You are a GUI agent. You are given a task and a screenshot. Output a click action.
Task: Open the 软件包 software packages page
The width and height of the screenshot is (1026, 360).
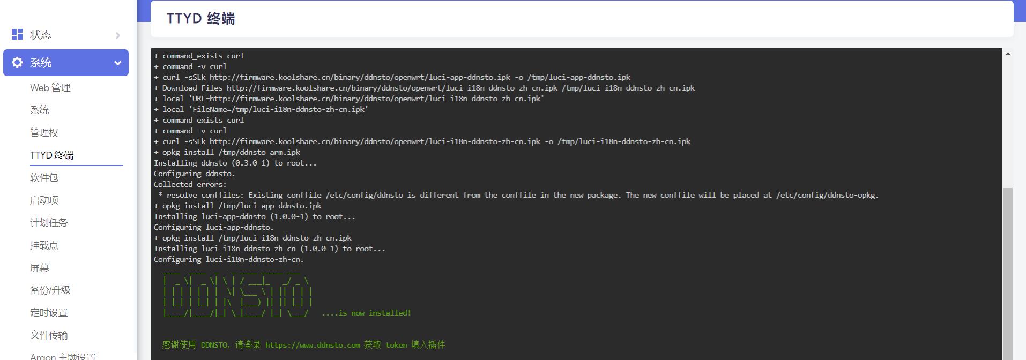[44, 178]
